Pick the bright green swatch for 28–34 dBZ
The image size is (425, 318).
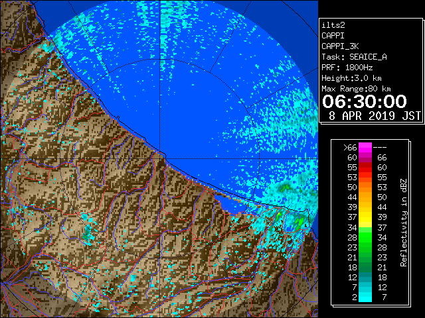pos(365,237)
